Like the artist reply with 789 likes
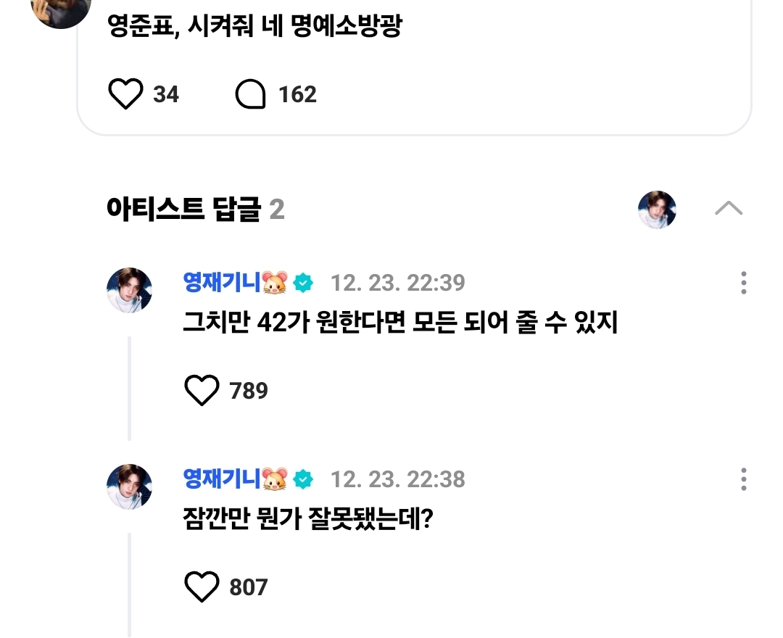Image resolution: width=783 pixels, height=638 pixels. (202, 391)
